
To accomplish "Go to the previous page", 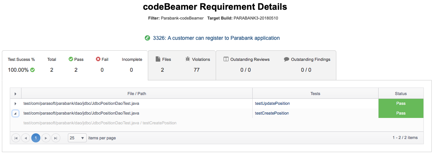I will tap(26, 138).
